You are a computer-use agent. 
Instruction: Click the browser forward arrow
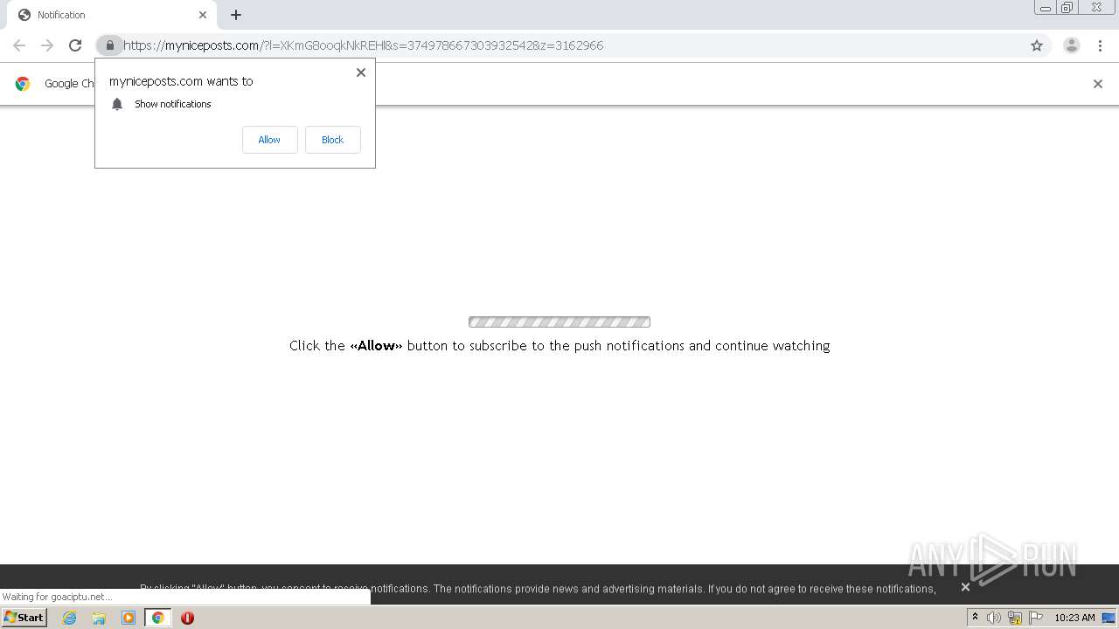pyautogui.click(x=47, y=45)
